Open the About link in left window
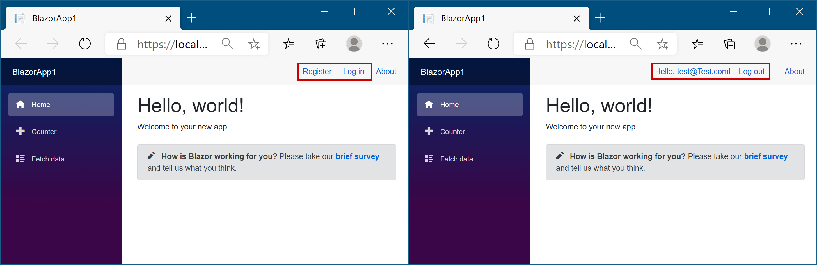Viewport: 817px width, 265px height. (386, 72)
